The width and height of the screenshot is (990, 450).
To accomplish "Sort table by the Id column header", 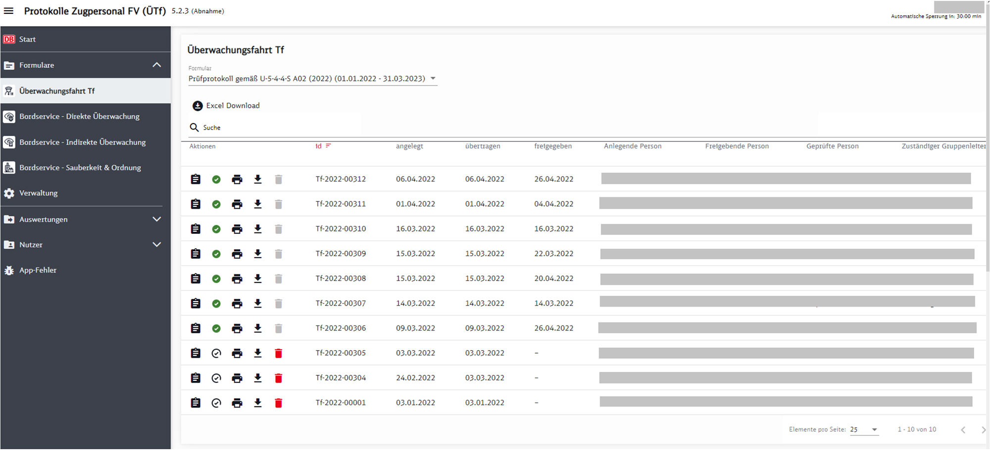I will (x=319, y=146).
